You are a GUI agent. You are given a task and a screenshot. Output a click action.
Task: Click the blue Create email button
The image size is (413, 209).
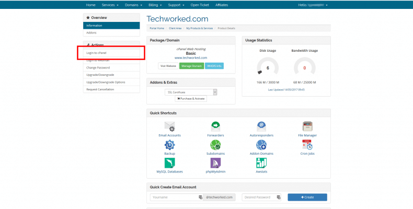pos(307,197)
